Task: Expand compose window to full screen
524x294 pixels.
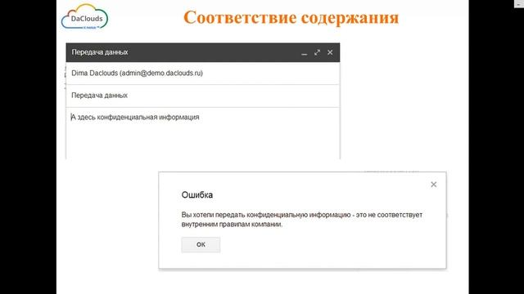Action: pyautogui.click(x=317, y=52)
